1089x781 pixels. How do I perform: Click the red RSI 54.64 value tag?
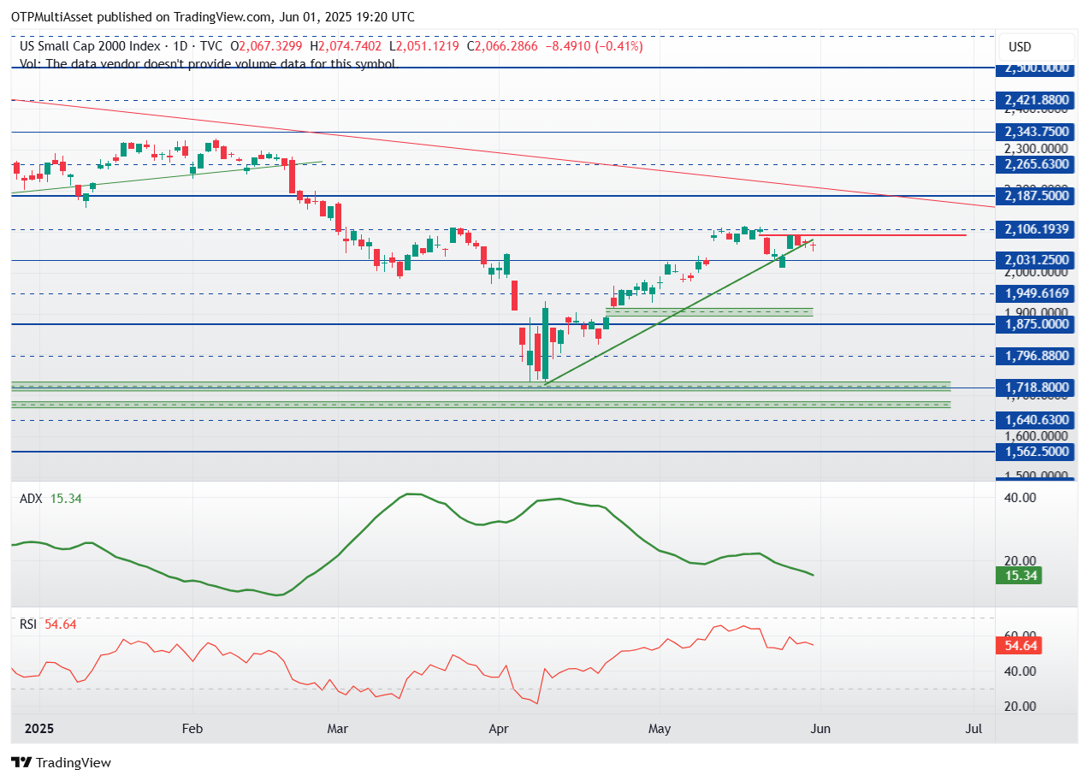(x=1018, y=646)
